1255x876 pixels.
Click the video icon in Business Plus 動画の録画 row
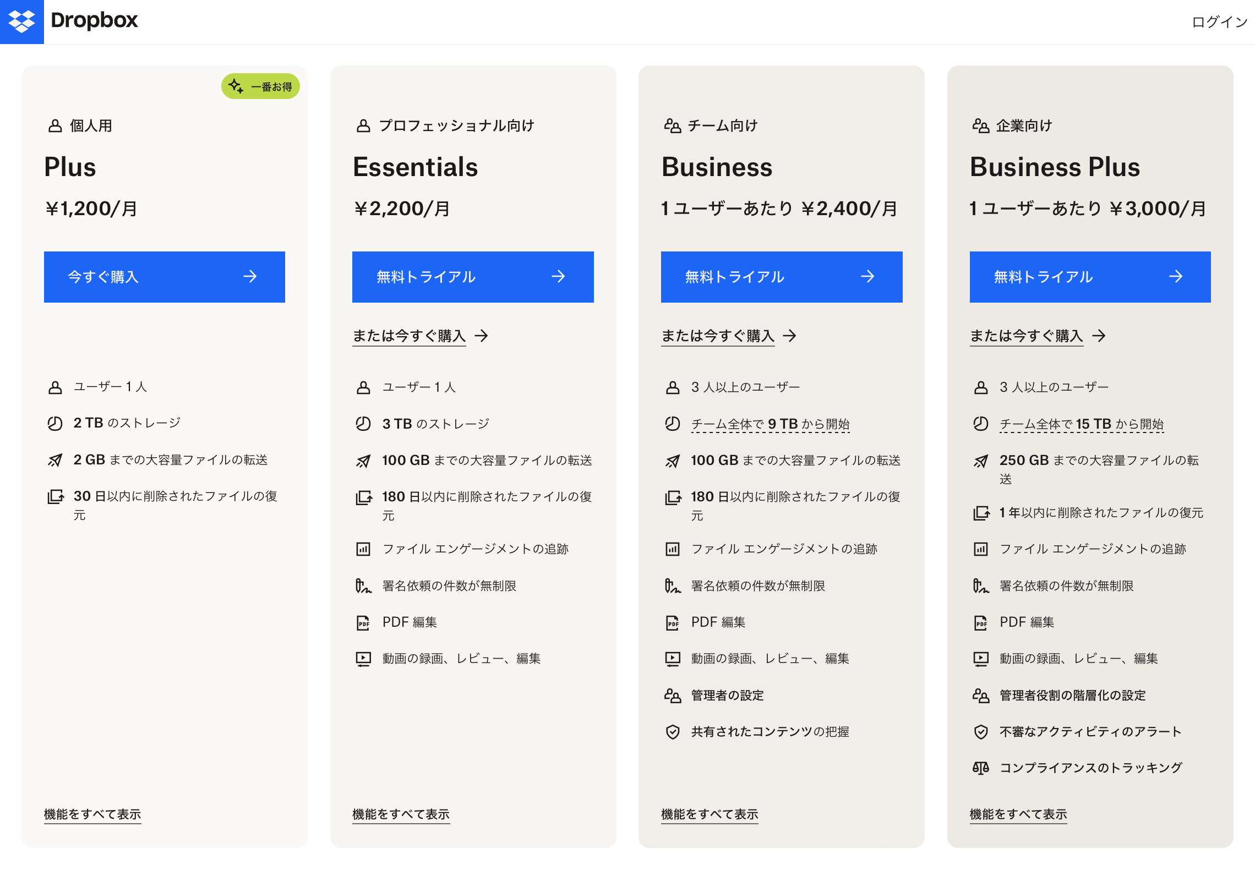click(981, 659)
